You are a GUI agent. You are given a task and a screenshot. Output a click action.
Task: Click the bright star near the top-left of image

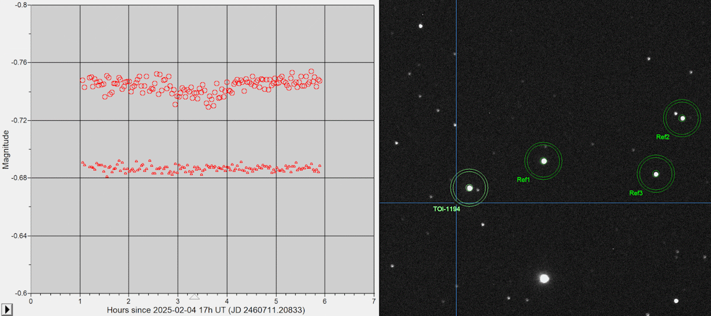(421, 25)
